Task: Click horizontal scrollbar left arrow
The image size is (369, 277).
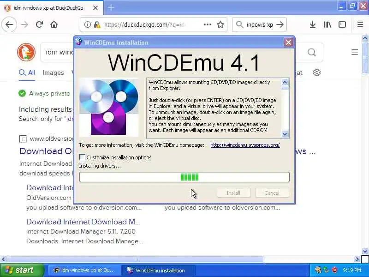Action: click(3, 259)
